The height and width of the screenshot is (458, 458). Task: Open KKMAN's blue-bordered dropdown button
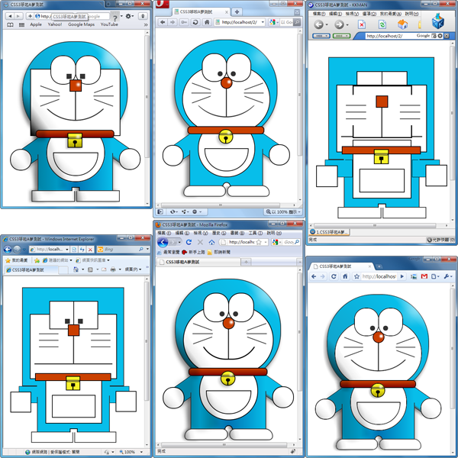click(x=321, y=36)
